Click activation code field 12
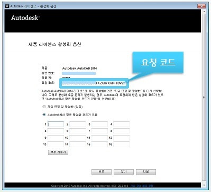 tap(122, 138)
